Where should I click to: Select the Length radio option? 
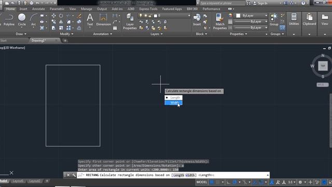[173, 98]
